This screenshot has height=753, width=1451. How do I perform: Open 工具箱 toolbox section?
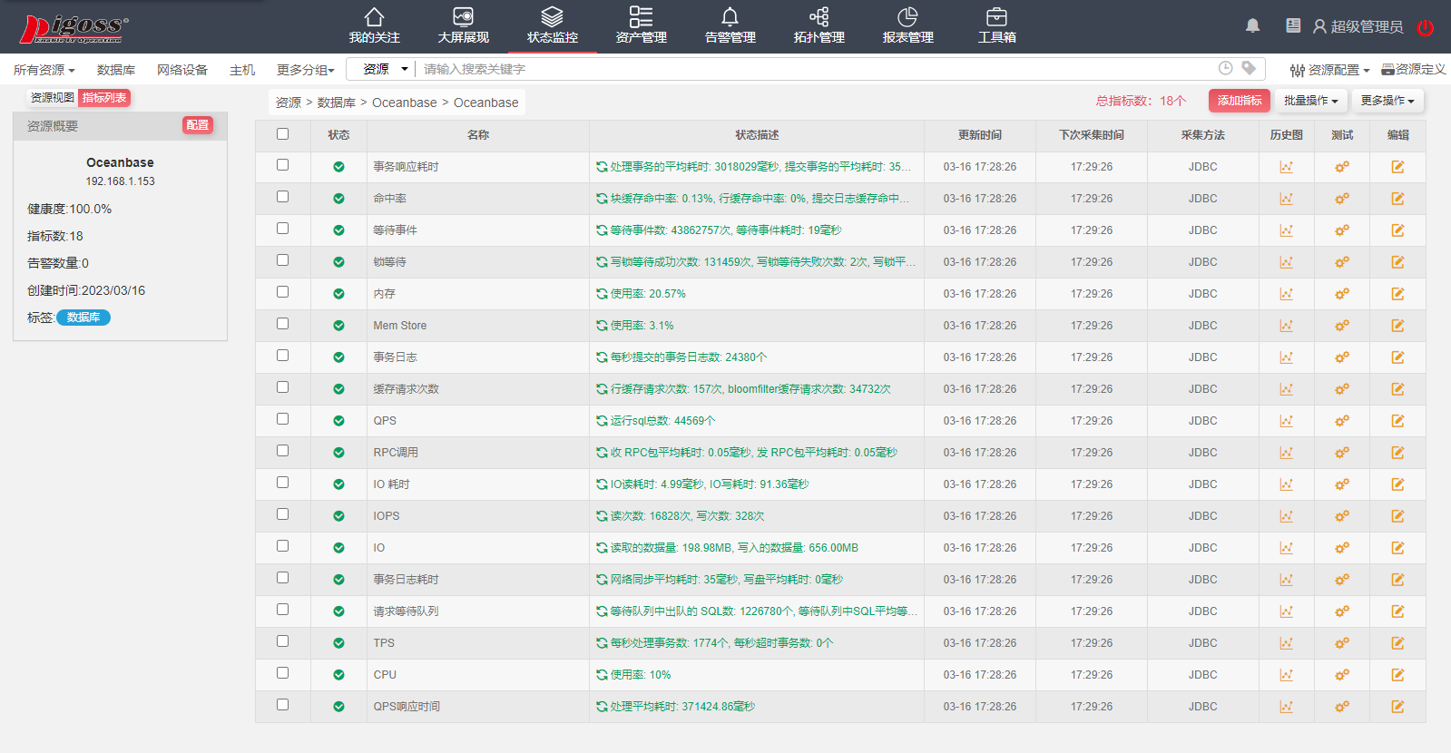pyautogui.click(x=996, y=26)
